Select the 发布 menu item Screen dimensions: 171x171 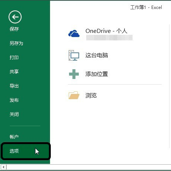point(14,100)
